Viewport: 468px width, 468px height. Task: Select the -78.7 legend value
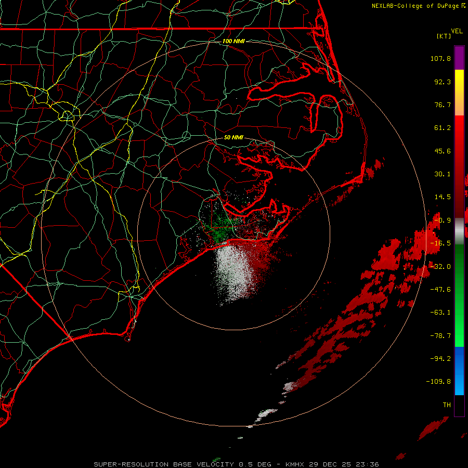(440, 336)
